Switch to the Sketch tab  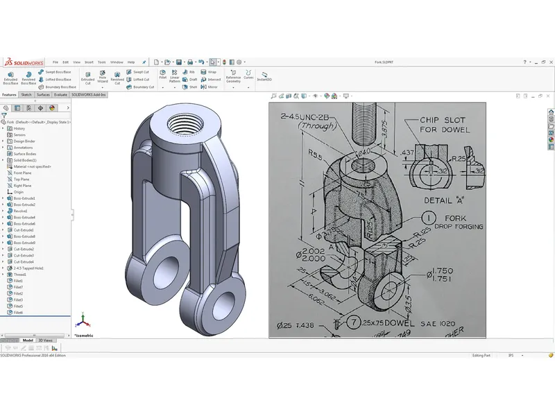tap(26, 95)
